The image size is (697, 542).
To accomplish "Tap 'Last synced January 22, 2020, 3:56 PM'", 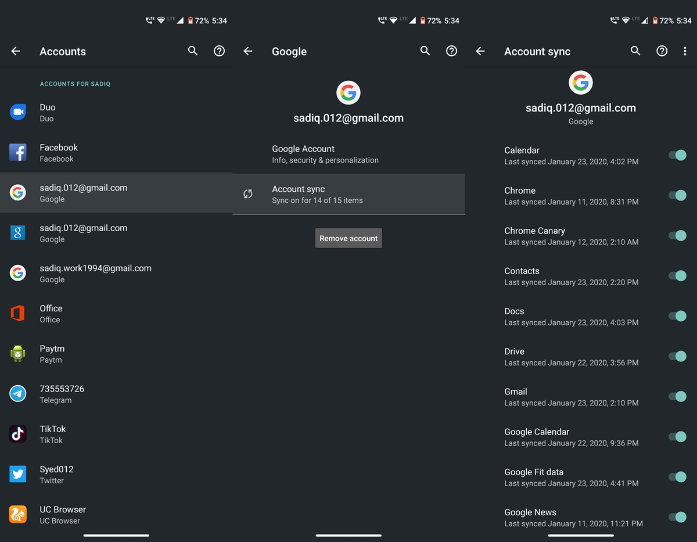I will point(572,363).
